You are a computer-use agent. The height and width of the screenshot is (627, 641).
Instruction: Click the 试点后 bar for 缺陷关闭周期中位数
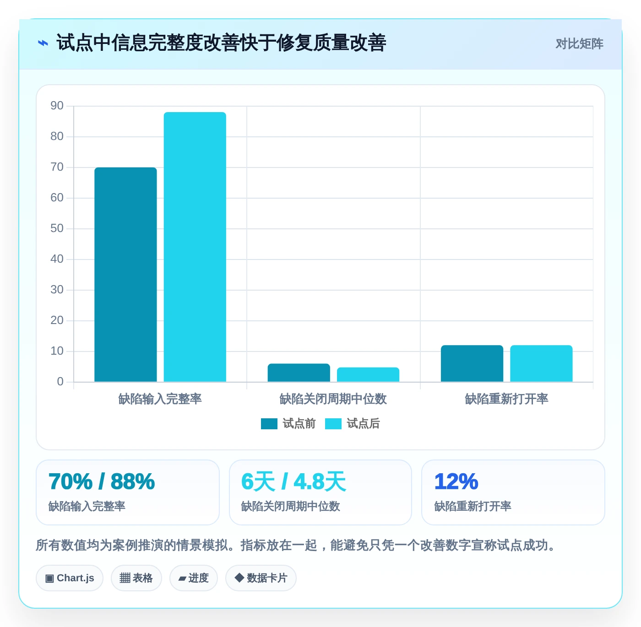[x=368, y=374]
